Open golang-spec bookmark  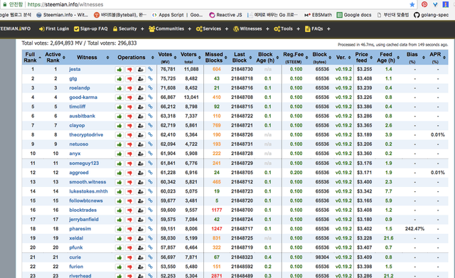click(431, 15)
